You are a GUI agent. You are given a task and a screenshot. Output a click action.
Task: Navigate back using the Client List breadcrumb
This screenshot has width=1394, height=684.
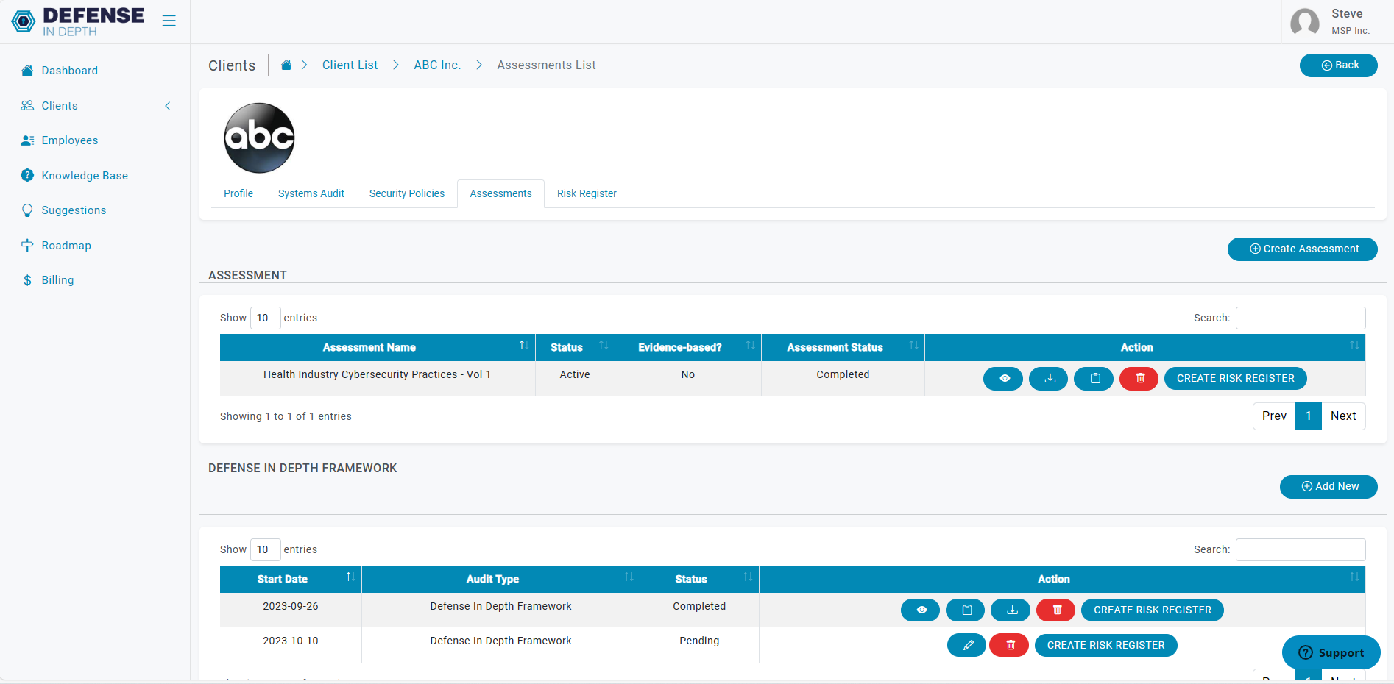350,65
